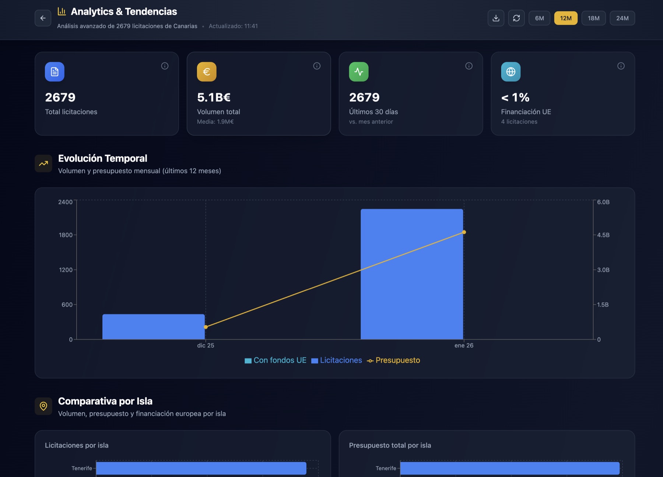Screen dimensions: 663x477
Task: Click the Tenerife bar in Licitaciones por isla
Action: (201, 468)
